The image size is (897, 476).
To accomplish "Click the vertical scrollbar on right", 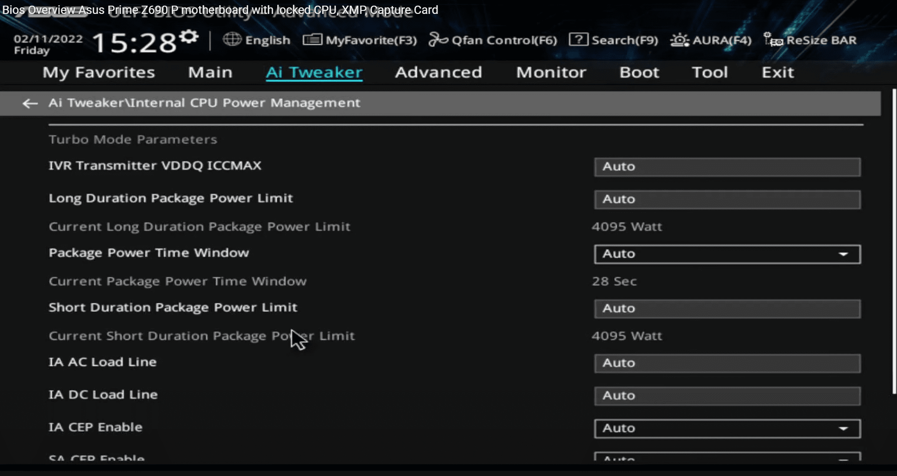I will (894, 241).
